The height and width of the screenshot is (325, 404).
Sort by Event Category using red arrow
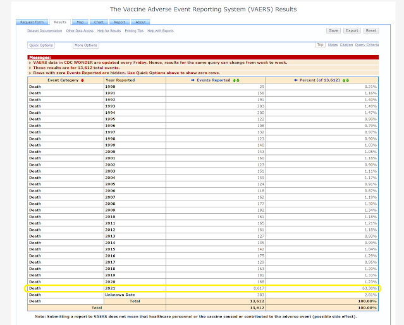coord(82,80)
